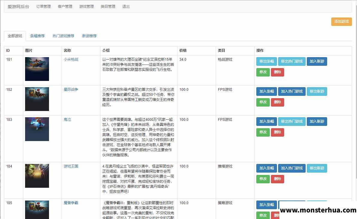The image size is (357, 219).
Task: Open the 小米枪战 game link
Action: point(71,60)
